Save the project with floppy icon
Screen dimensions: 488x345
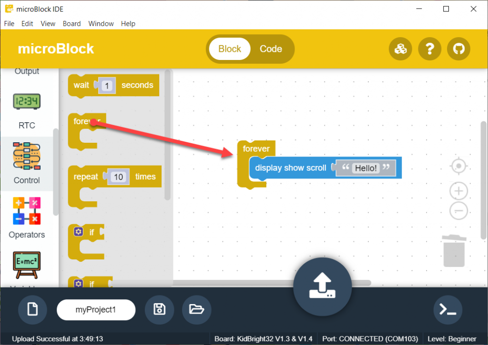[159, 310]
